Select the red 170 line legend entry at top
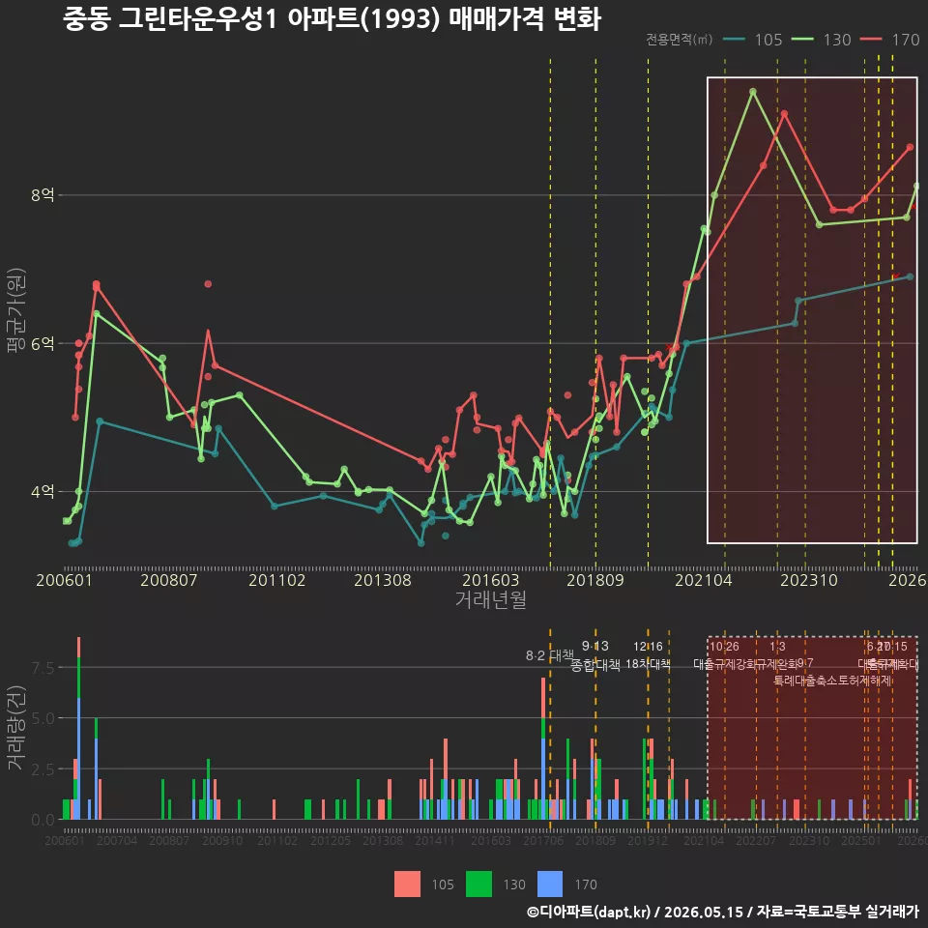This screenshot has width=928, height=928. [890, 40]
